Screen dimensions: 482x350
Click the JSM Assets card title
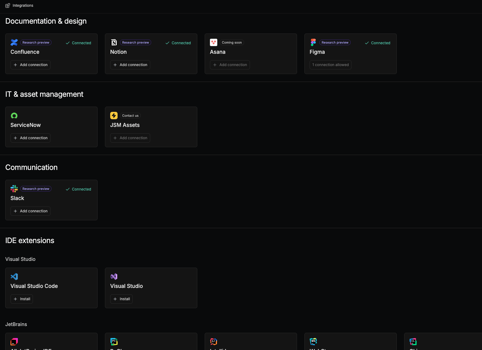[125, 125]
